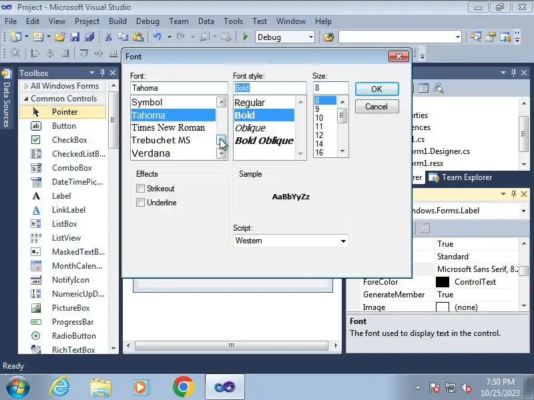Image resolution: width=534 pixels, height=400 pixels.
Task: Click the Align Tops layout icon
Action: point(84,53)
